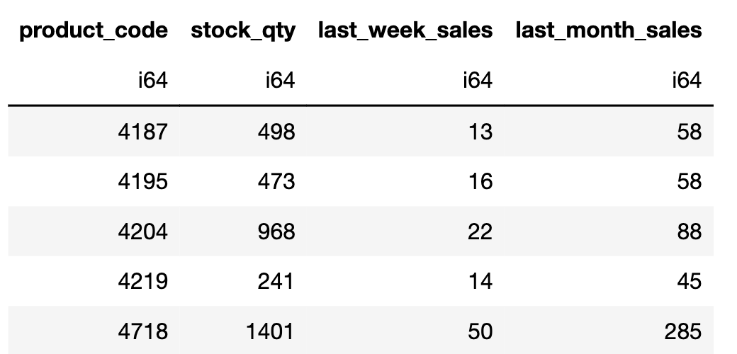The width and height of the screenshot is (737, 354).
Task: Select last week sales value 50
Action: [x=480, y=331]
